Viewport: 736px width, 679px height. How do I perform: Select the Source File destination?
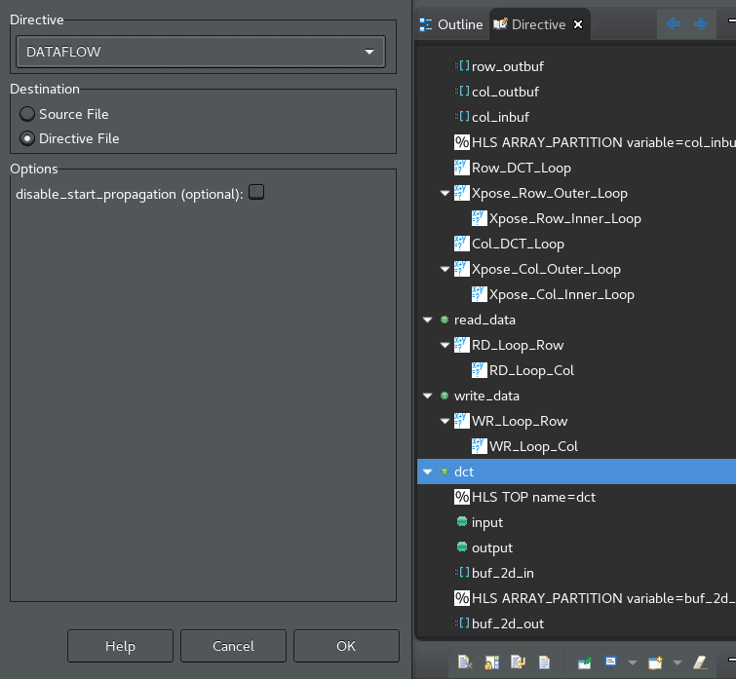[27, 114]
